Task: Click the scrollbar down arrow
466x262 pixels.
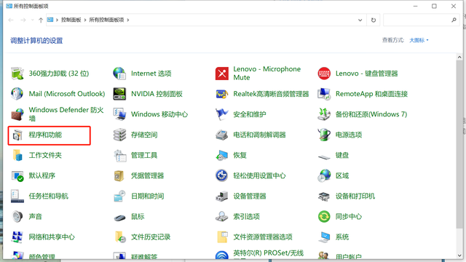Action: (x=459, y=255)
